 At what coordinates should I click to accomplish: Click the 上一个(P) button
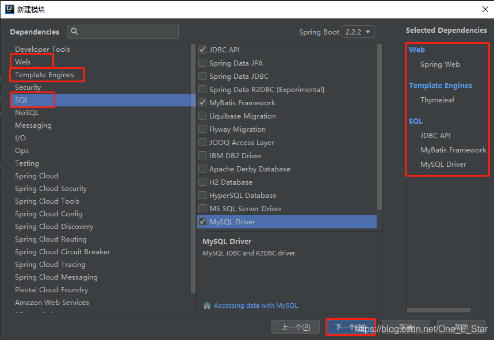tap(296, 326)
